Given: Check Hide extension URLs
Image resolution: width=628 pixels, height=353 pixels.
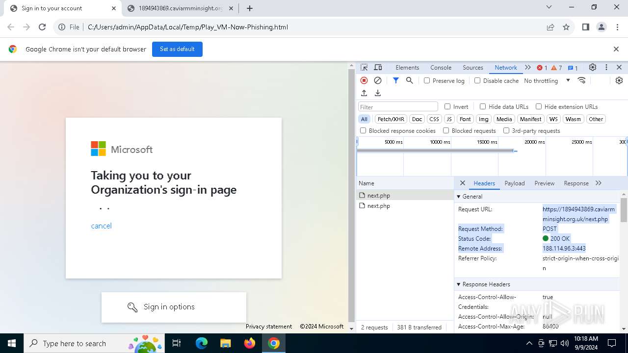Looking at the screenshot, I should pyautogui.click(x=539, y=106).
